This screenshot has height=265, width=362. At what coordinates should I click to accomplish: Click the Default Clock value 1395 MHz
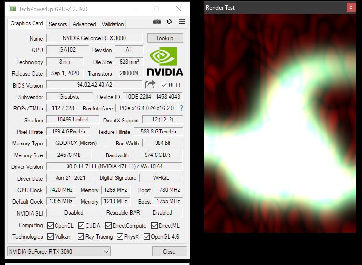pyautogui.click(x=61, y=201)
